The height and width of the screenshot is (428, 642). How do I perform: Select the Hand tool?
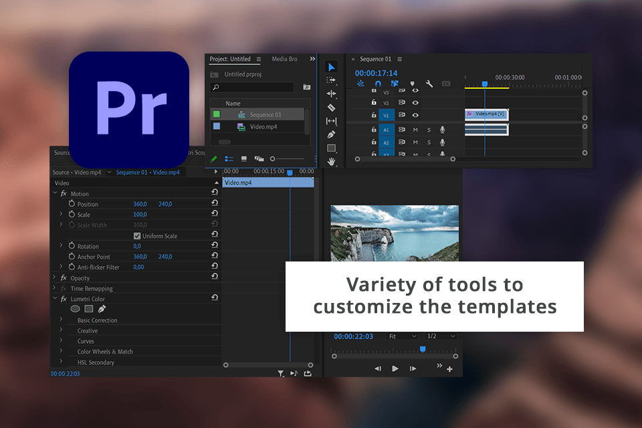[x=331, y=161]
